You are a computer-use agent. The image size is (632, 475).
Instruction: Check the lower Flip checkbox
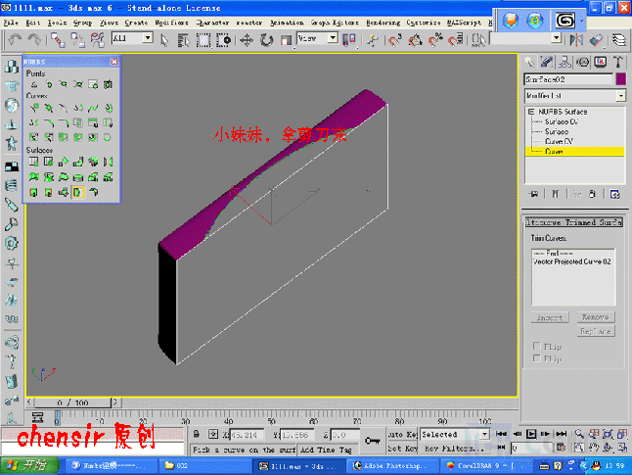tap(536, 358)
